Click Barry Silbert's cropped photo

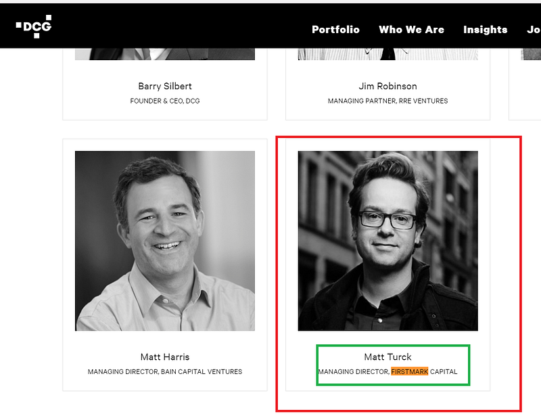click(164, 54)
